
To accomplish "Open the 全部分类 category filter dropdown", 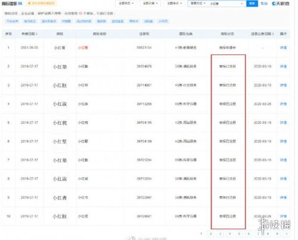I will point(150,4).
